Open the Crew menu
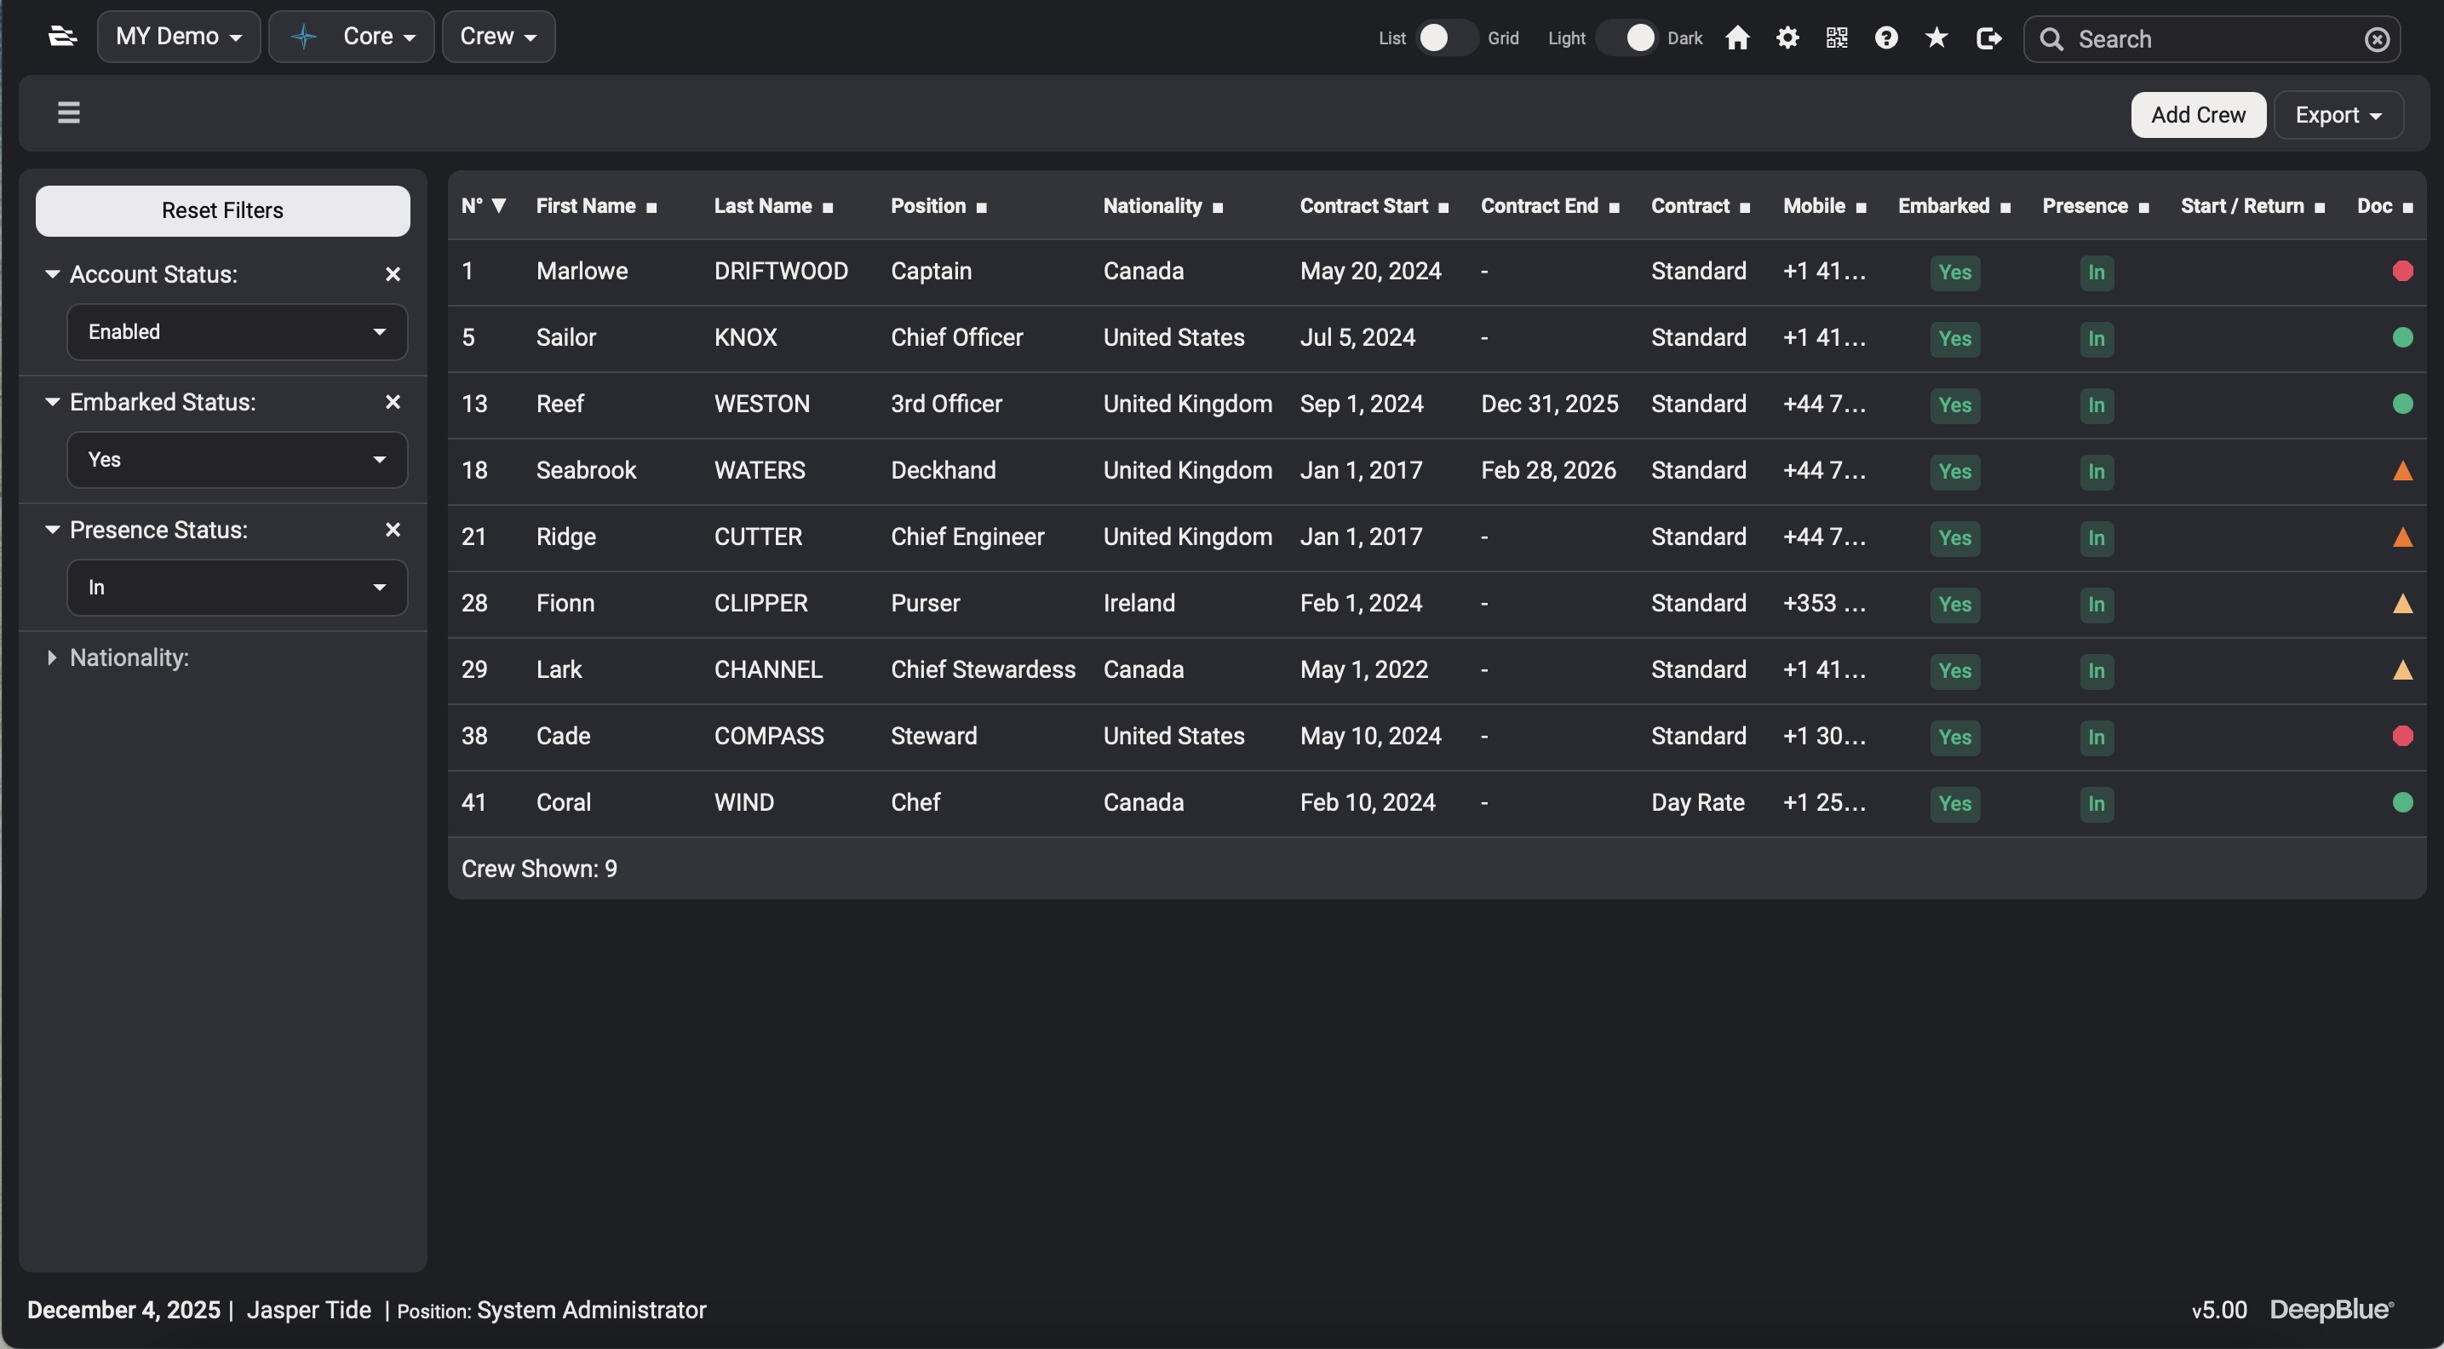 point(497,36)
